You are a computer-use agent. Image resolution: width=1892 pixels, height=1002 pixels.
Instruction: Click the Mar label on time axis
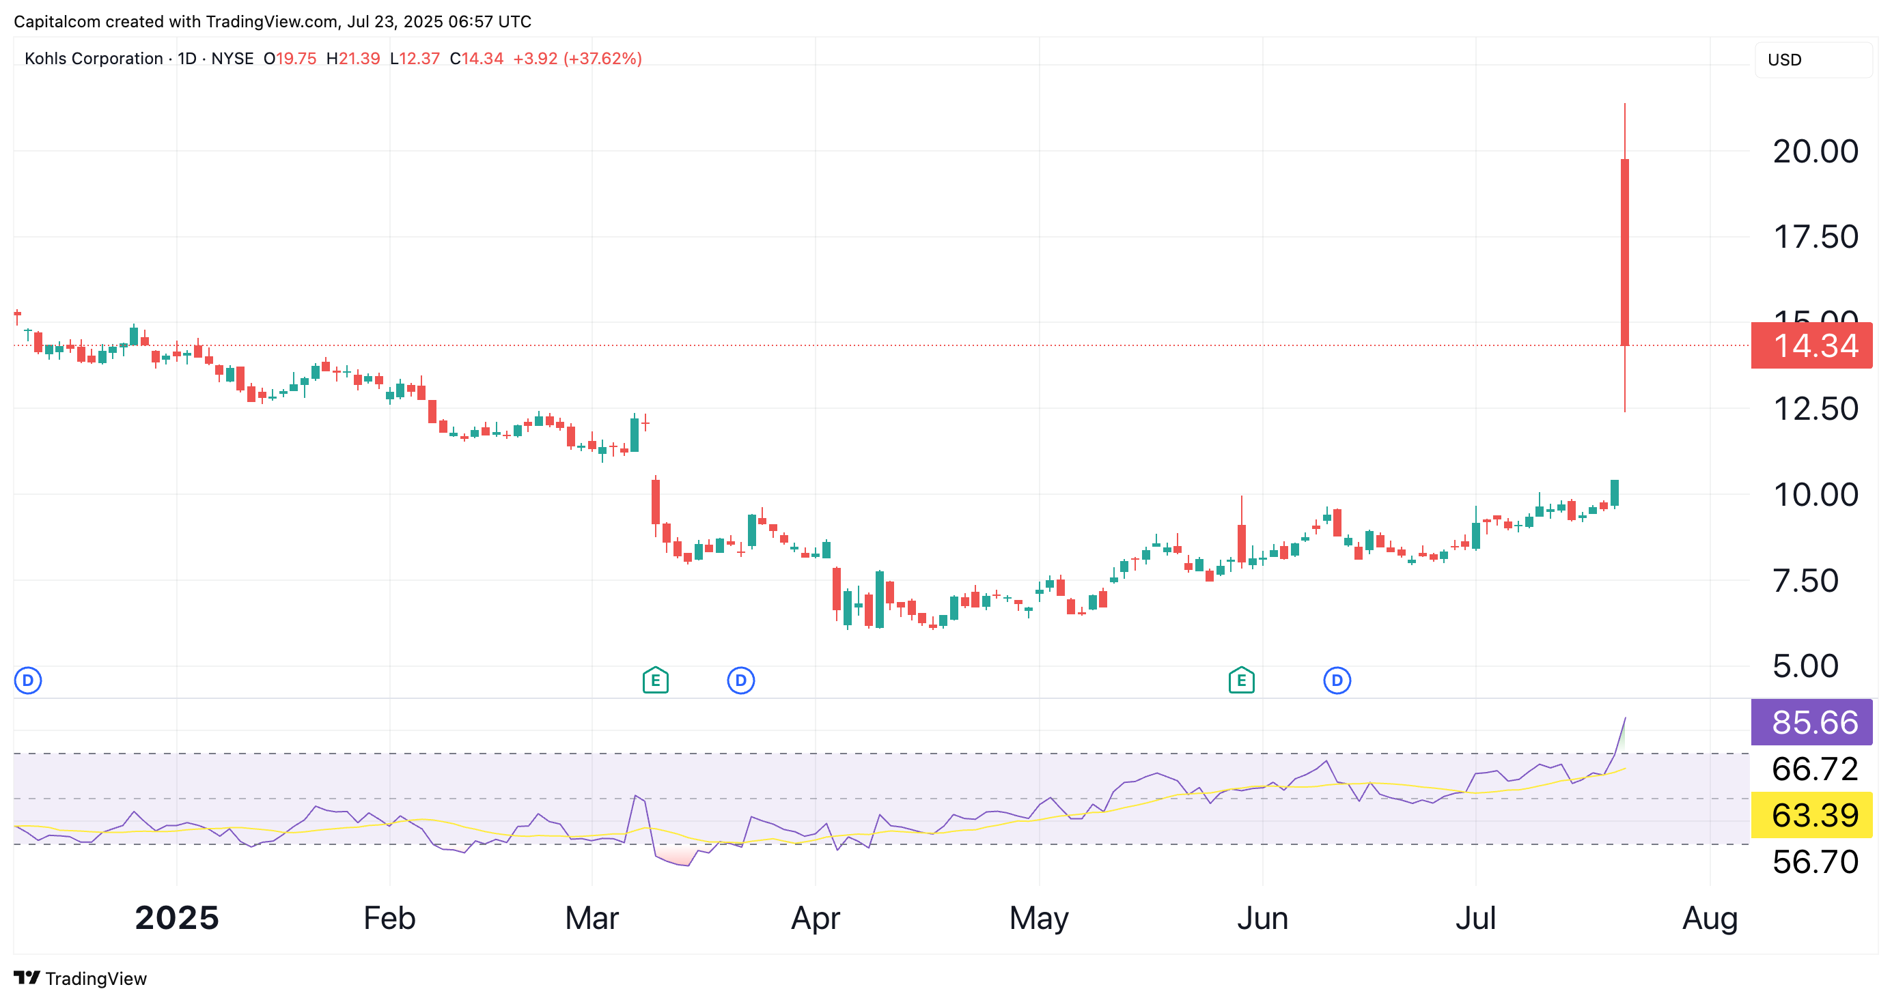click(592, 917)
